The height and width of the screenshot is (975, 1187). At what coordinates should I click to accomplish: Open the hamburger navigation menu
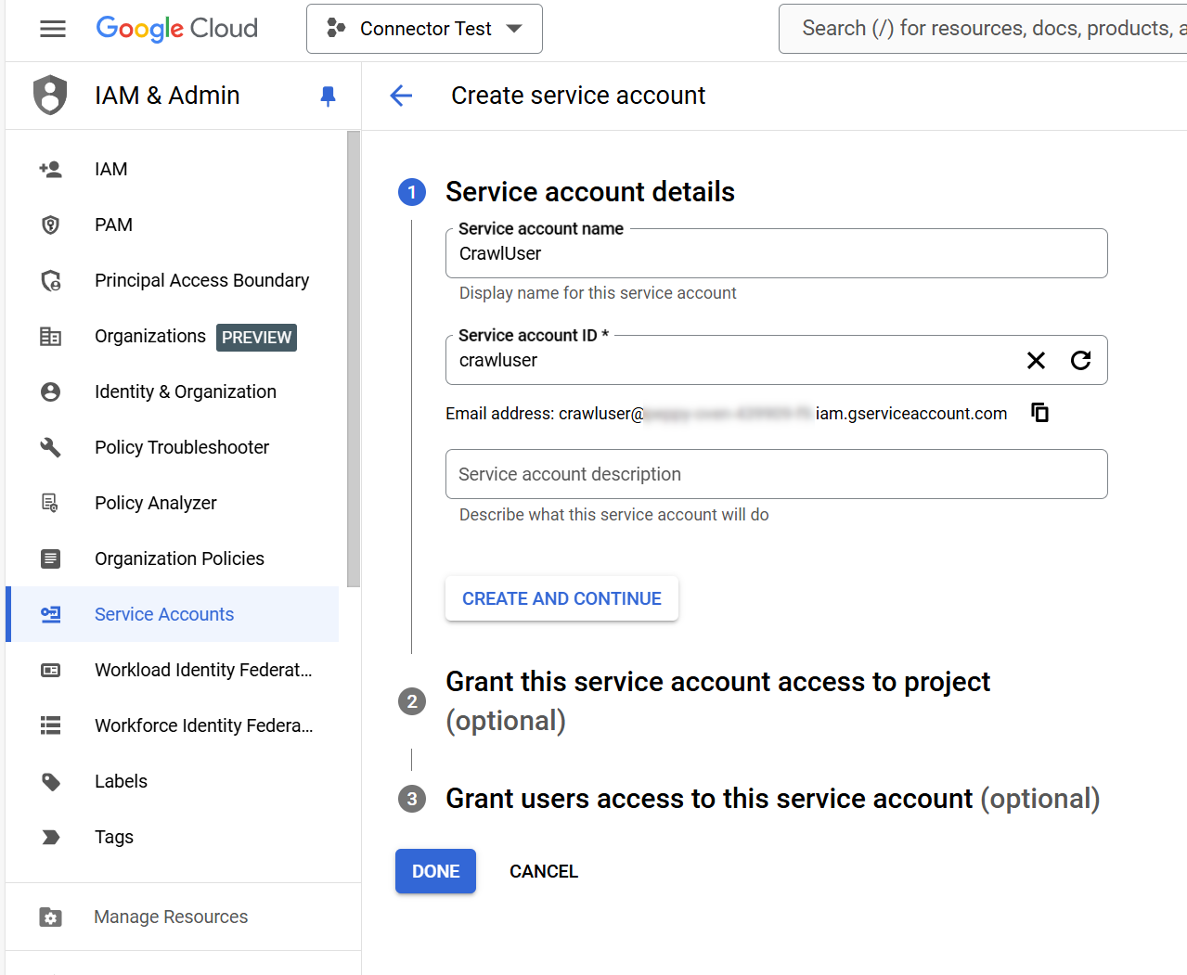pyautogui.click(x=53, y=29)
